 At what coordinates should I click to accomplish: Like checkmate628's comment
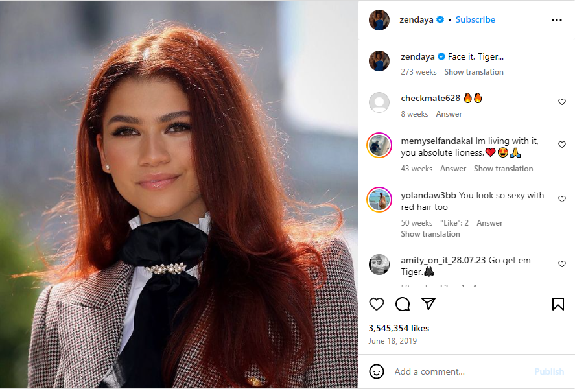(x=562, y=102)
